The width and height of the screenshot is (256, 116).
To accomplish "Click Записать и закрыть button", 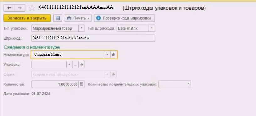I will 27,18.
